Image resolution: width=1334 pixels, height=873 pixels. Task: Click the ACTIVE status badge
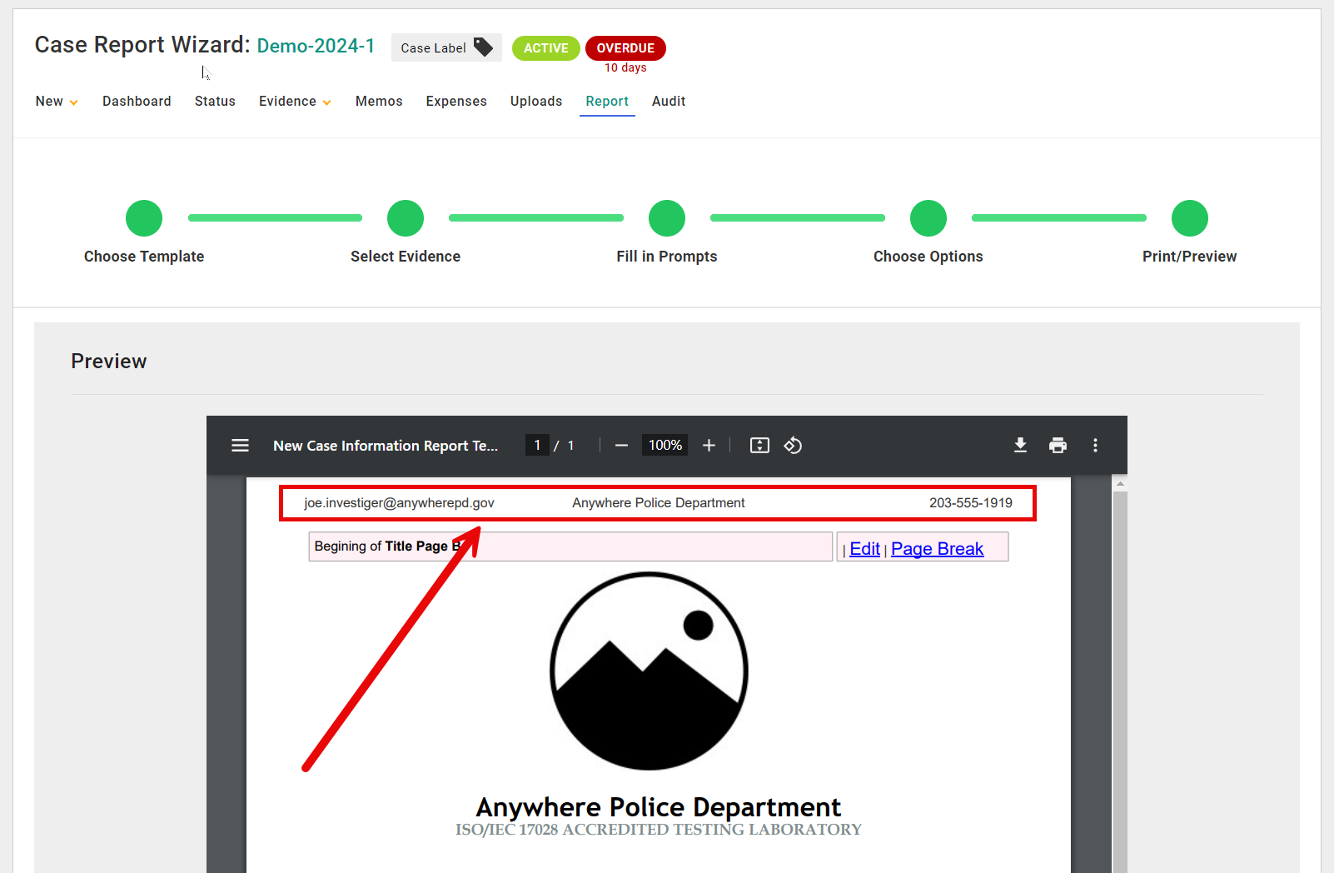[546, 48]
